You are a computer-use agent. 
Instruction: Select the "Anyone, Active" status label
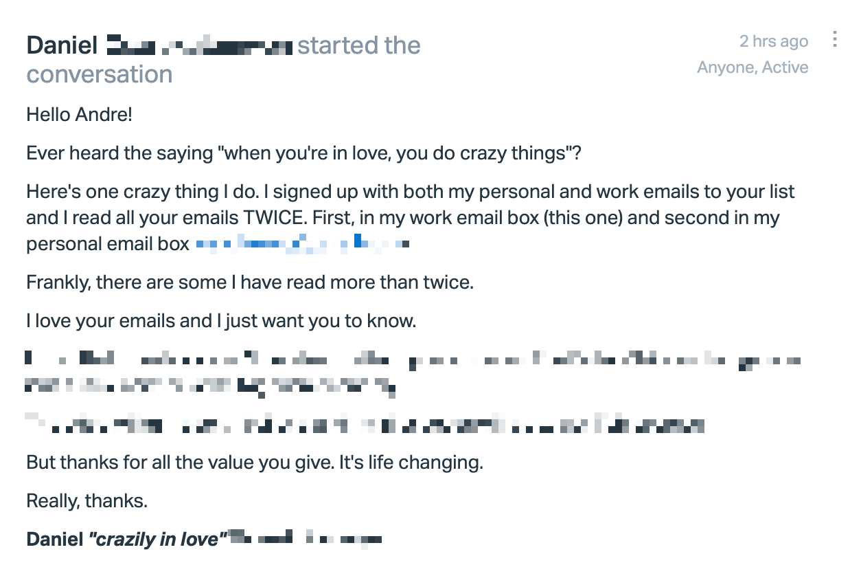coord(753,67)
